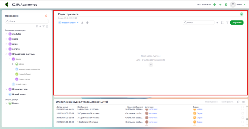Select мнемосхема для шлюза in the tree

click(29, 69)
